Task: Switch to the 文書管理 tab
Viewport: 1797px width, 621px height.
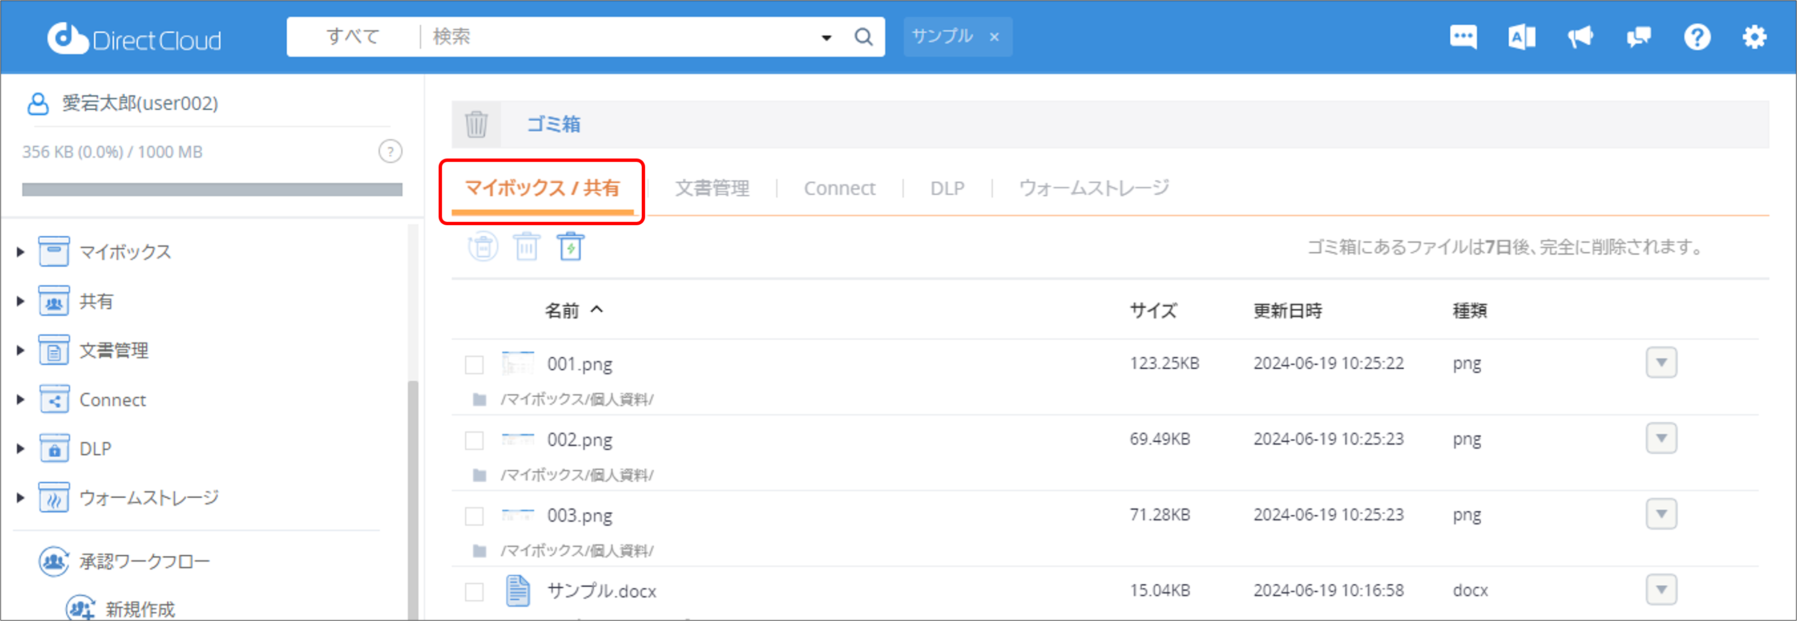Action: pyautogui.click(x=711, y=188)
